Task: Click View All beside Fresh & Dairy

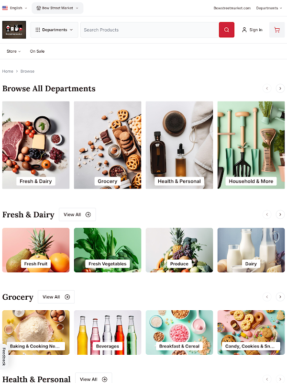Action: (77, 214)
